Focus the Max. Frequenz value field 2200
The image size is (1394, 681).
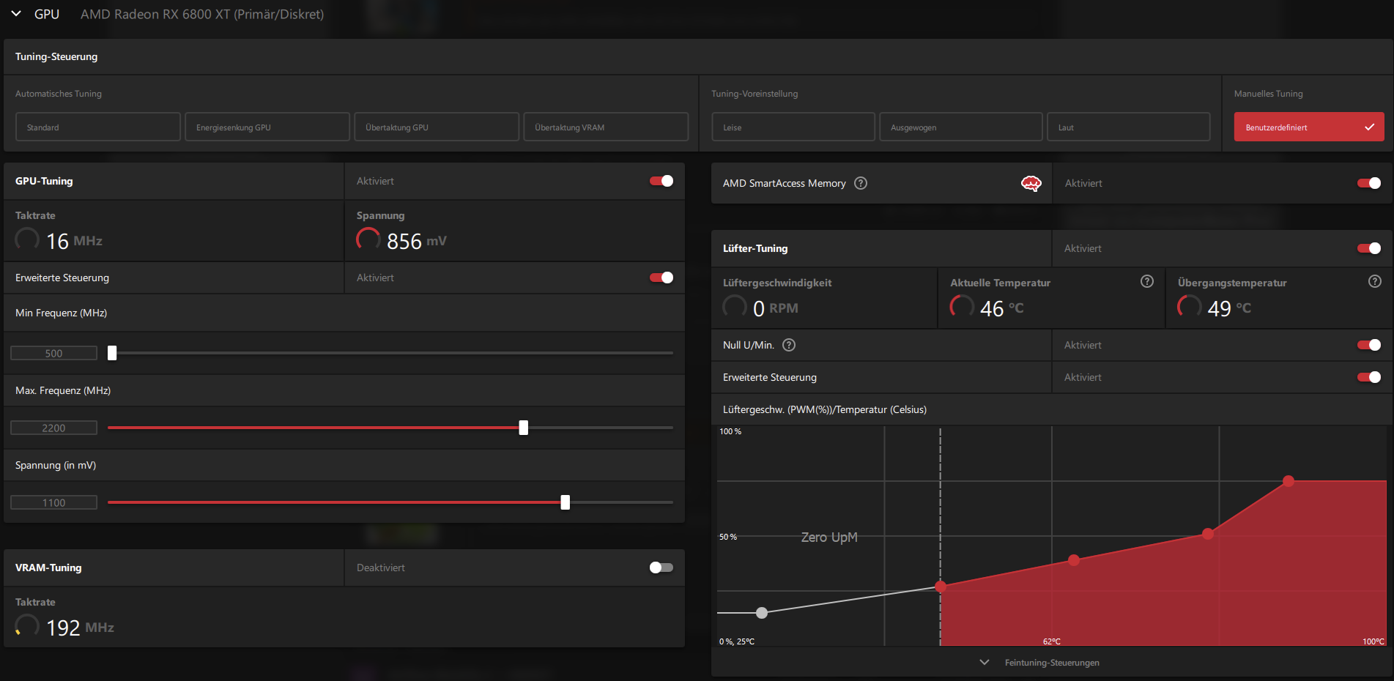coord(53,428)
